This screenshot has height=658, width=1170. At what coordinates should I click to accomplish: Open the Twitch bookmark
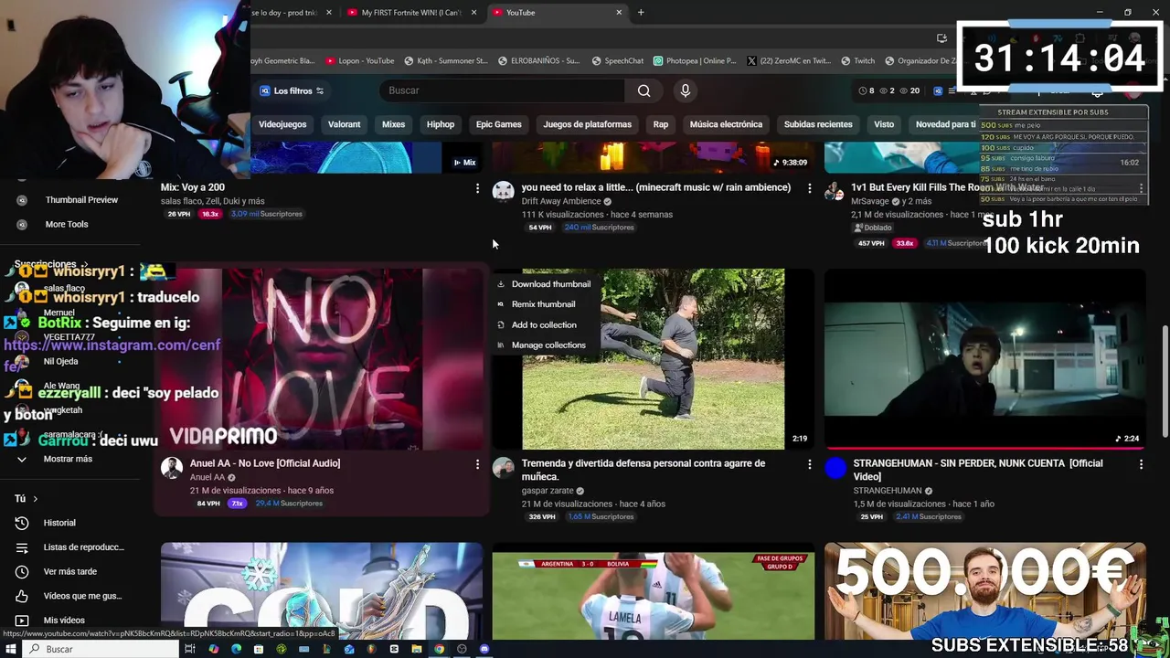[858, 60]
